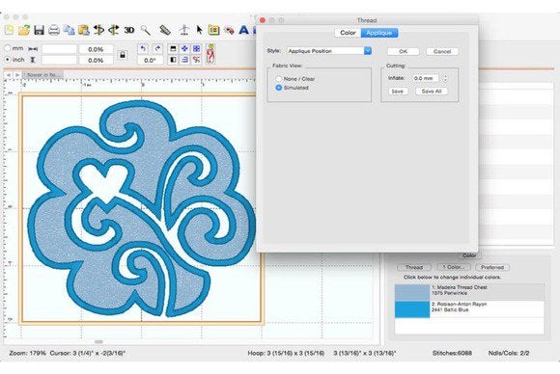The width and height of the screenshot is (560, 374).
Task: Open the Style dropdown showing Applique Position
Action: pos(329,51)
